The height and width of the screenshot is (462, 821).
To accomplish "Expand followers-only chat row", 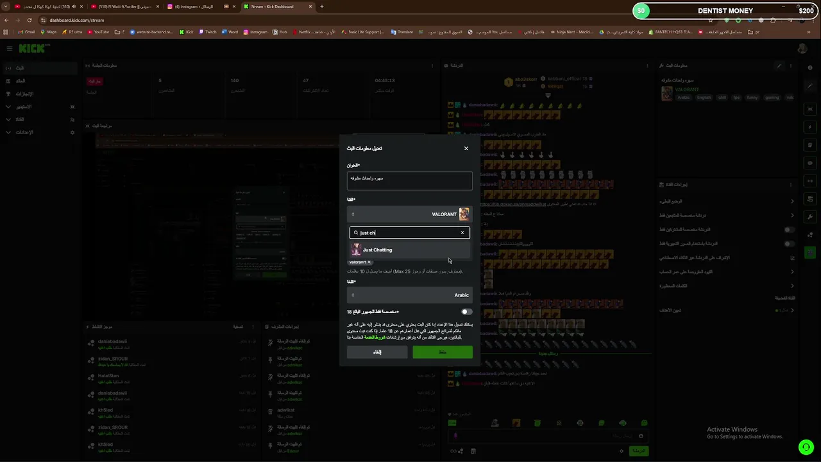I will (x=727, y=216).
